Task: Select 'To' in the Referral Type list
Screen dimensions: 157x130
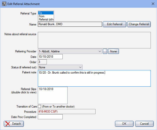Action: [46, 13]
